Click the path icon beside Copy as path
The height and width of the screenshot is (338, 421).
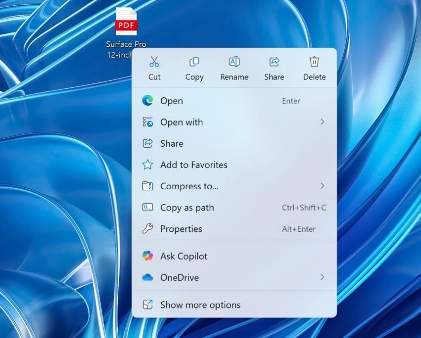[x=147, y=207]
